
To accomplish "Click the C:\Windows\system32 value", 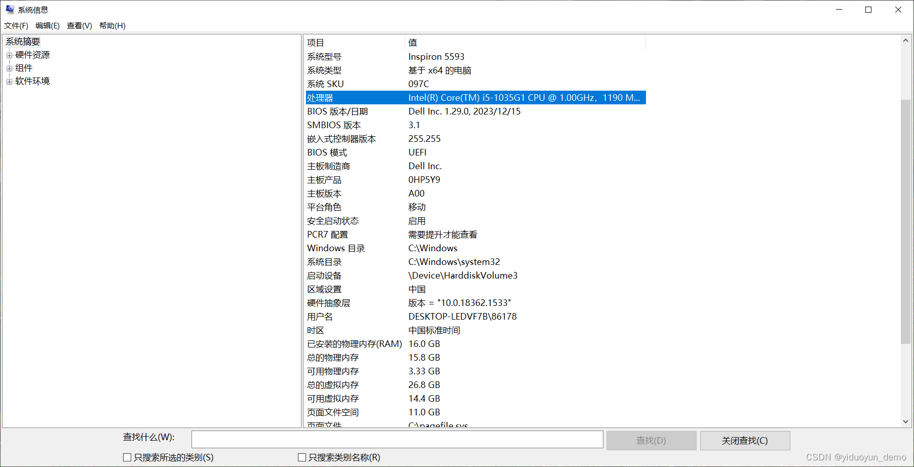I will pyautogui.click(x=454, y=262).
